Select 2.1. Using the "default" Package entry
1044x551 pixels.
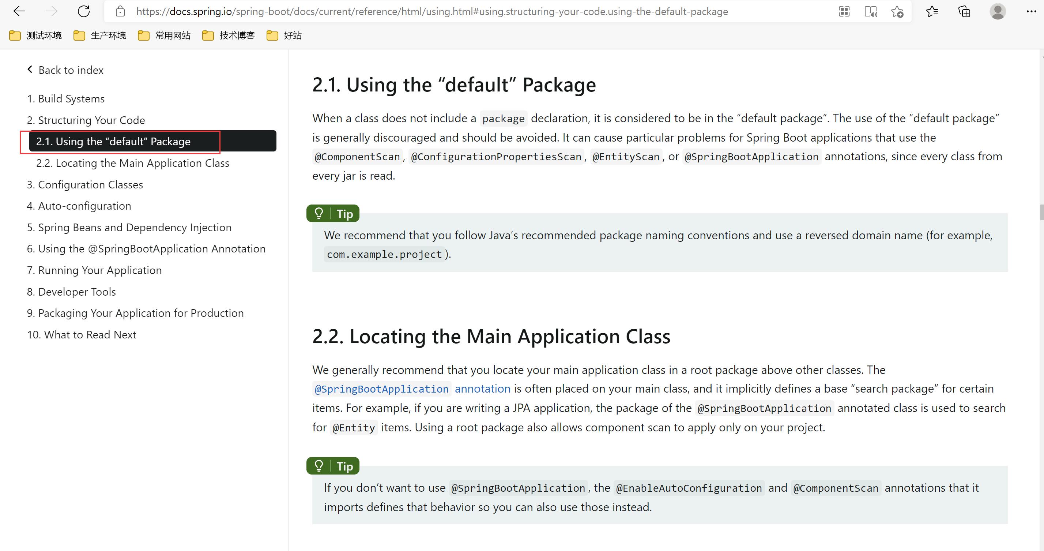(153, 141)
